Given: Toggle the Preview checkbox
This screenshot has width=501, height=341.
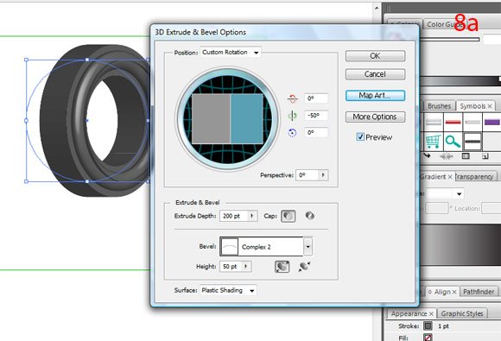Looking at the screenshot, I should coord(360,137).
